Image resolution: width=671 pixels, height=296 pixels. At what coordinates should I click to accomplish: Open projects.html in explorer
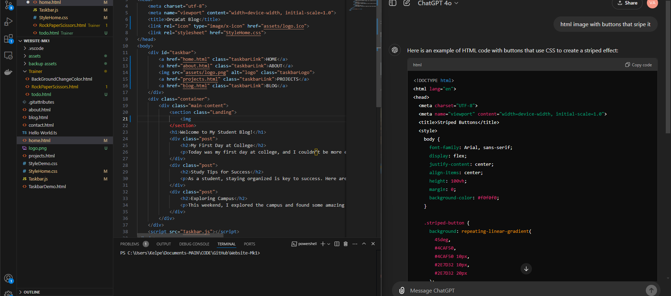click(65, 156)
